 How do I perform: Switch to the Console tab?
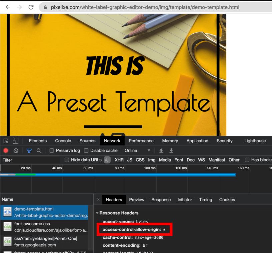(x=63, y=141)
